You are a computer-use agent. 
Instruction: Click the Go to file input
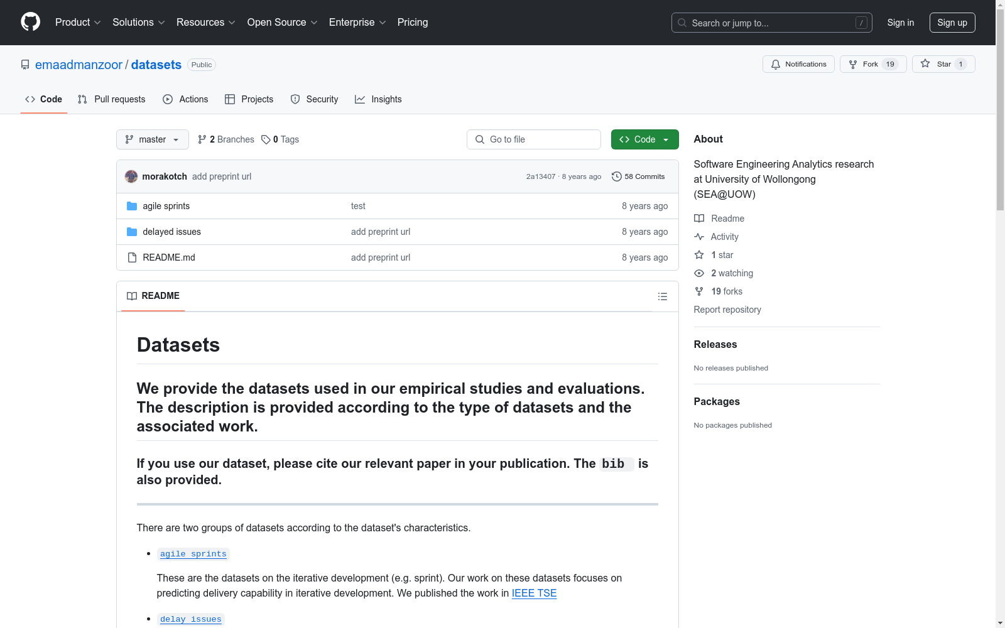[x=534, y=139]
